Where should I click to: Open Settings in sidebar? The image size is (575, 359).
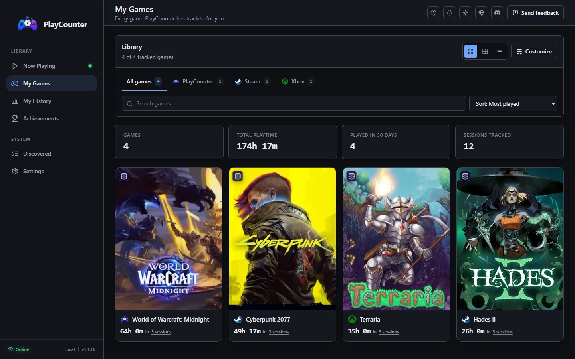click(52, 171)
